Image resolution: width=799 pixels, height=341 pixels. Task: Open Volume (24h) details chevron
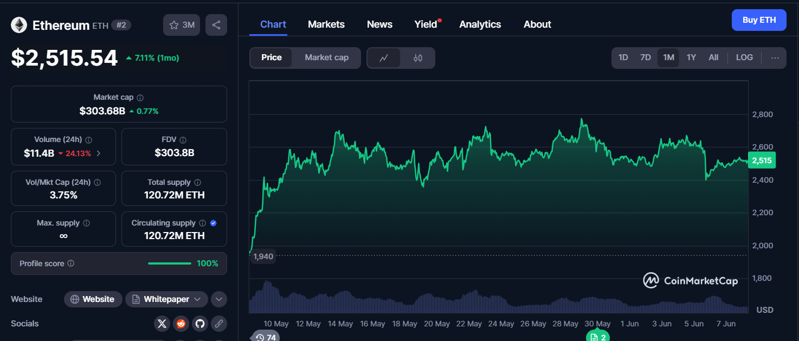coord(98,153)
